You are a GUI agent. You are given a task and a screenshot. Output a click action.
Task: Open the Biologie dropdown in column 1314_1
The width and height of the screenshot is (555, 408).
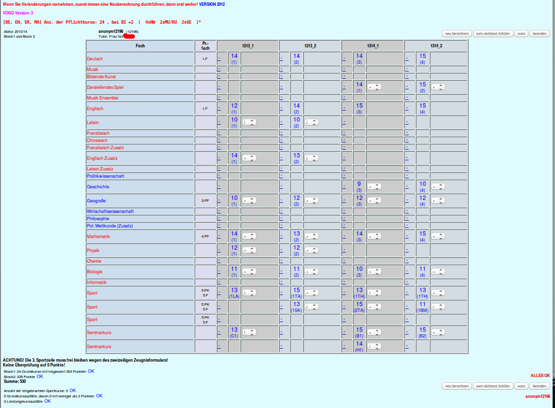point(374,272)
